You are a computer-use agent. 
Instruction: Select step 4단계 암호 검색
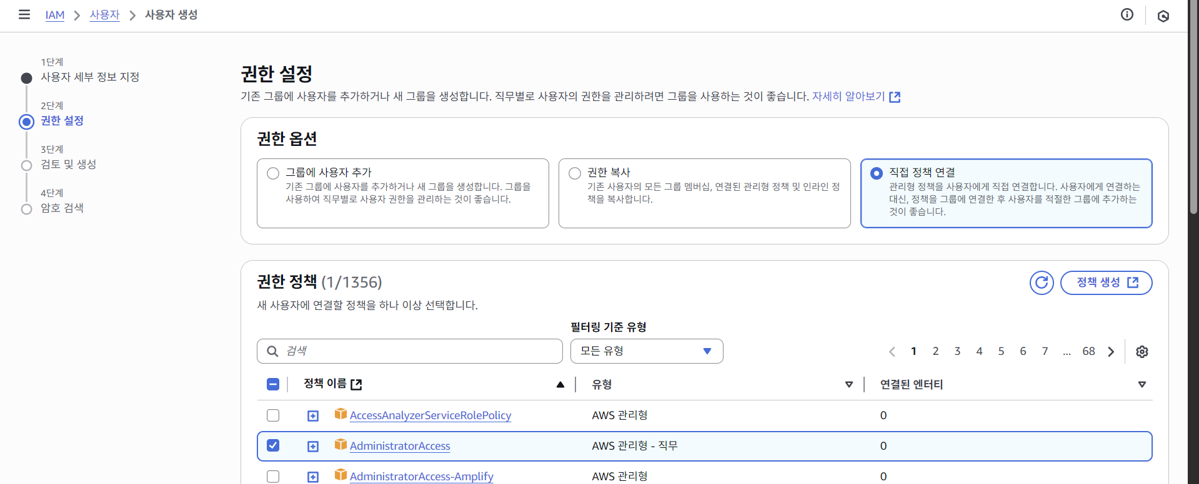[62, 208]
